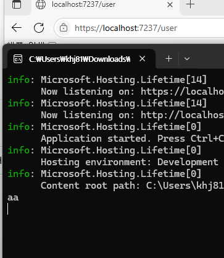Reload the page with the refresh icon
The height and width of the screenshot is (258, 224).
point(39,28)
